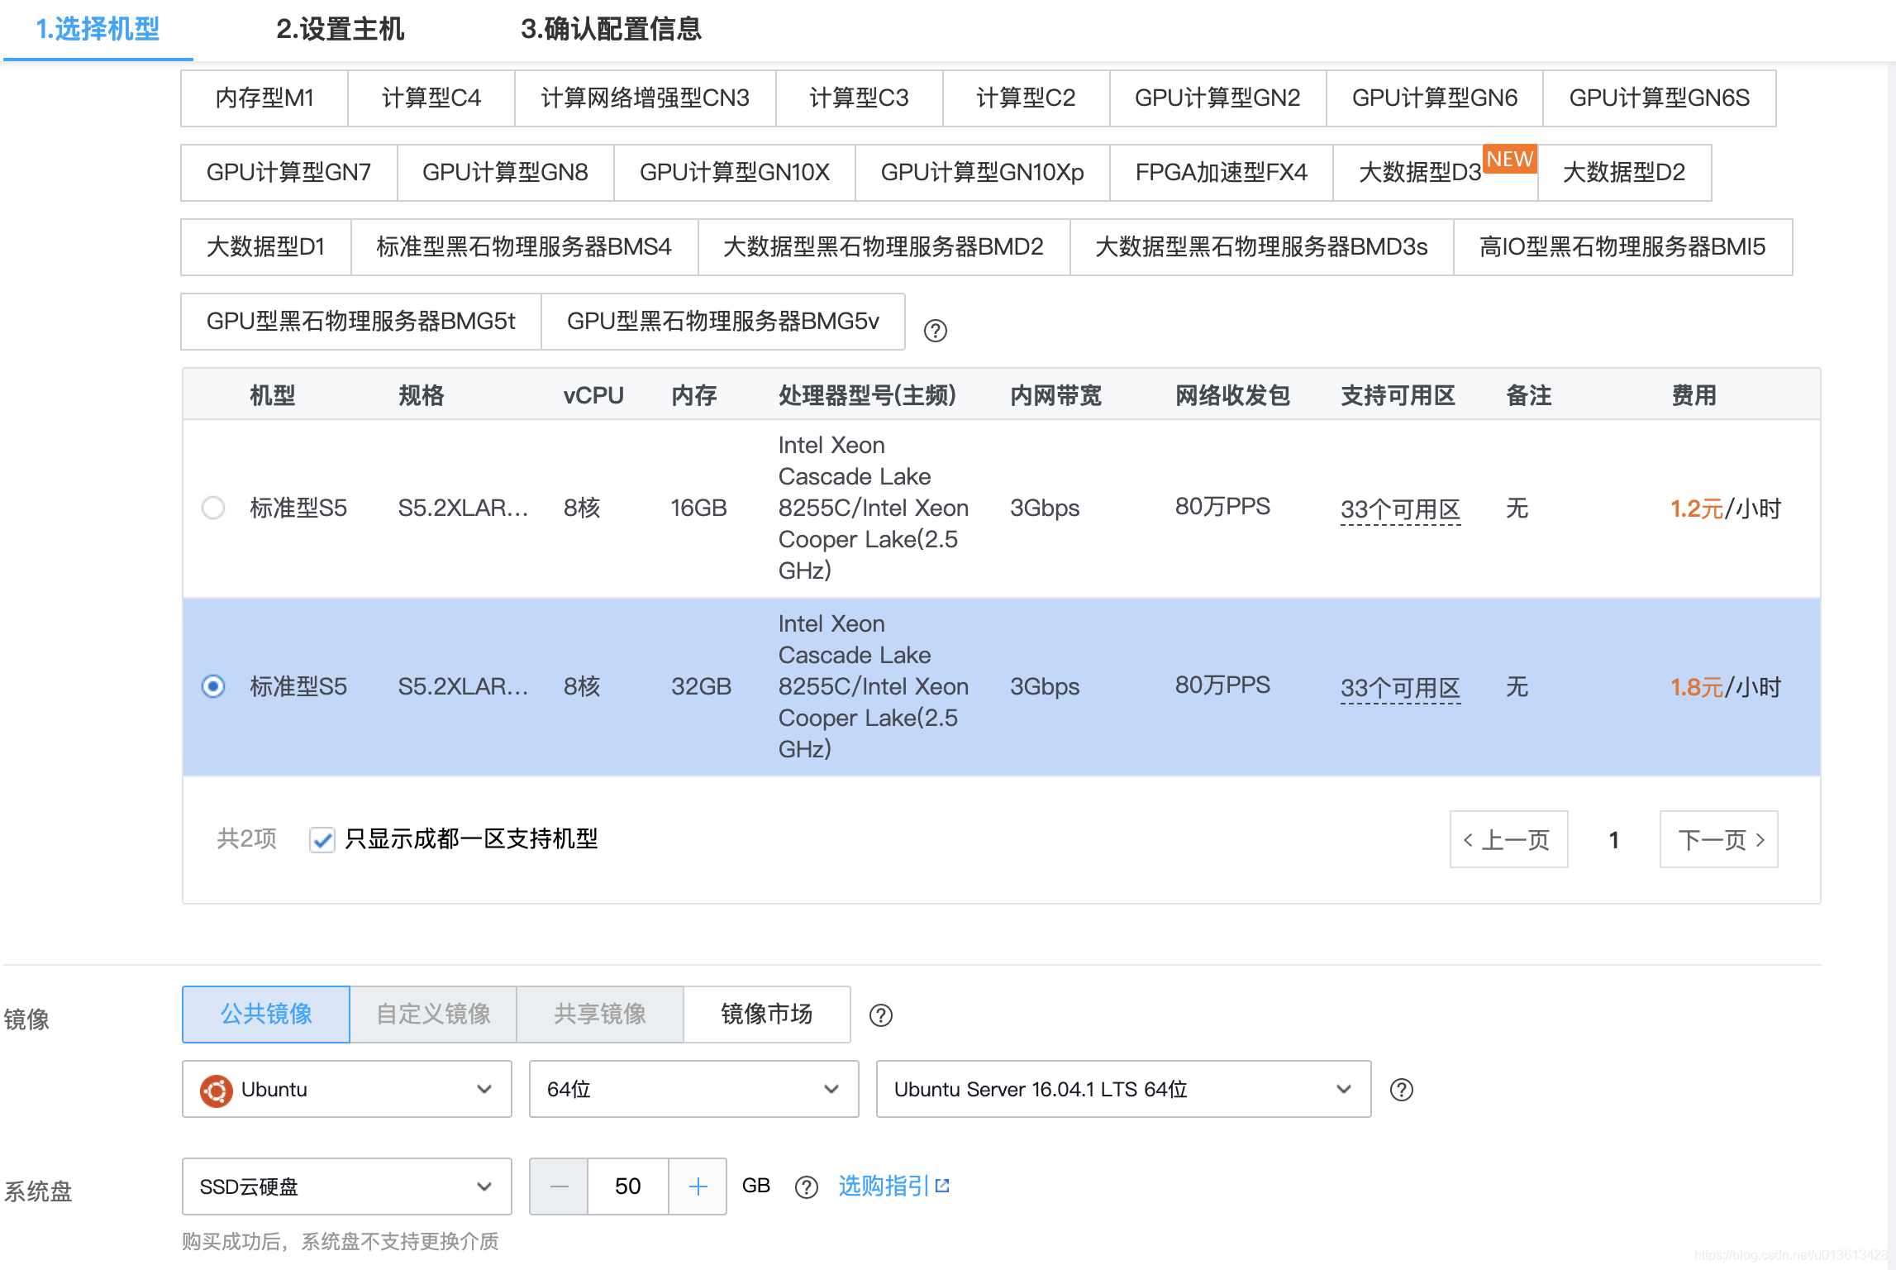Switch to the 镜像市场 image tab
1896x1270 pixels.
(x=767, y=1015)
